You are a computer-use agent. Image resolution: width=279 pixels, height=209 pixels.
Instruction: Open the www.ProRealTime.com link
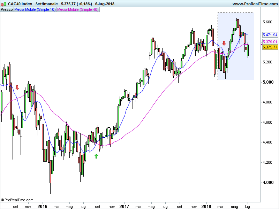click(x=255, y=4)
